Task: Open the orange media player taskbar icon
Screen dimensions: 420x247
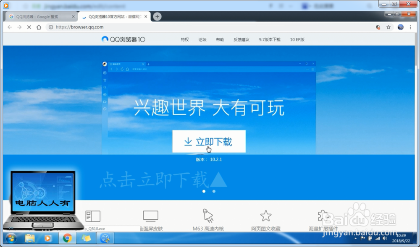Action: (x=48, y=238)
